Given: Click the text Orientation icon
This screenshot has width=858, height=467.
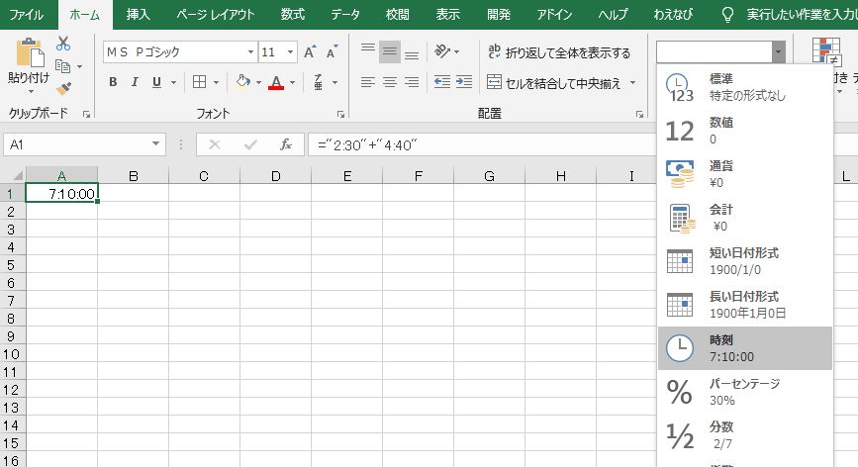Looking at the screenshot, I should (441, 51).
